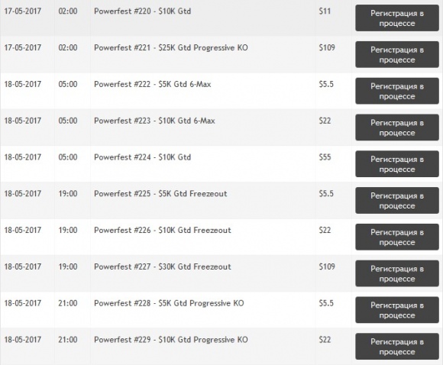Click registration button for Powerfest #221
The width and height of the screenshot is (443, 365).
pos(397,54)
